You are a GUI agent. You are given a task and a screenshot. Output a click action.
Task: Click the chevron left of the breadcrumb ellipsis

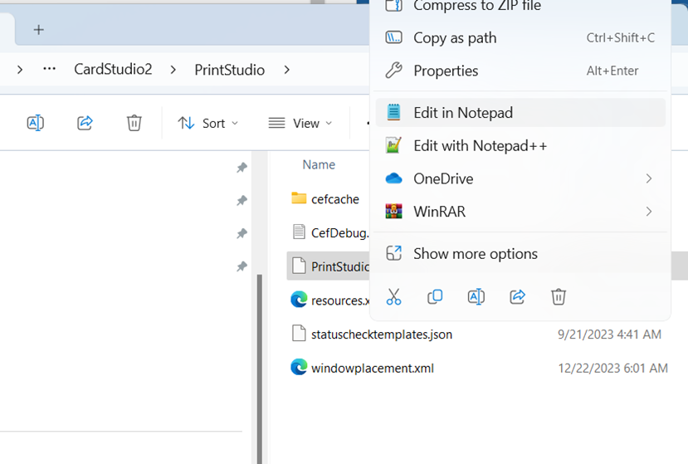click(20, 70)
